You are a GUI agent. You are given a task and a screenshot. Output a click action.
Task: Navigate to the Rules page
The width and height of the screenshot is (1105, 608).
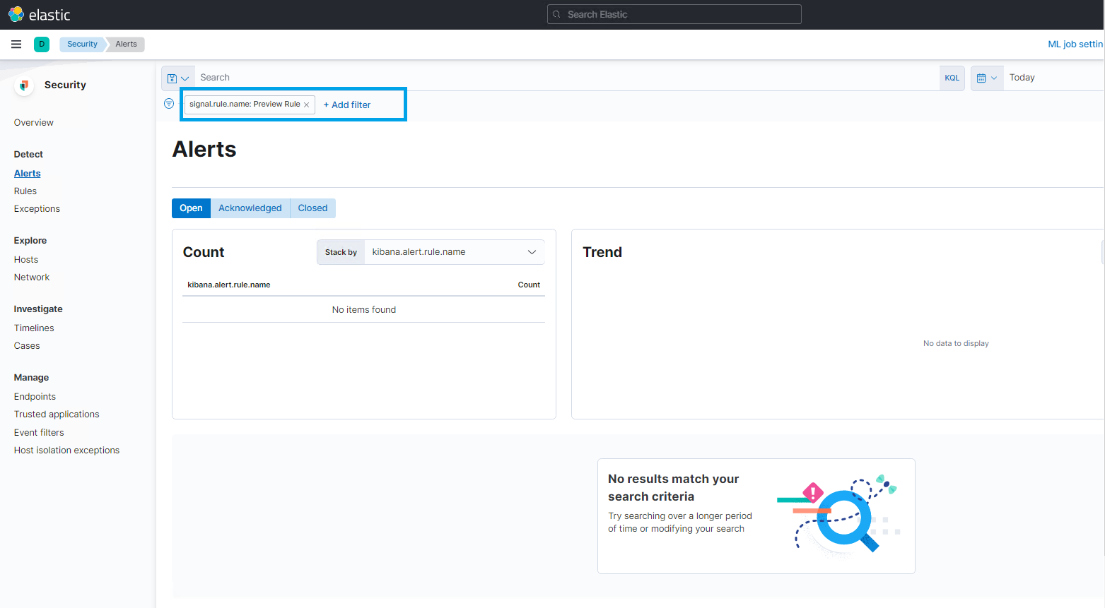click(x=25, y=191)
